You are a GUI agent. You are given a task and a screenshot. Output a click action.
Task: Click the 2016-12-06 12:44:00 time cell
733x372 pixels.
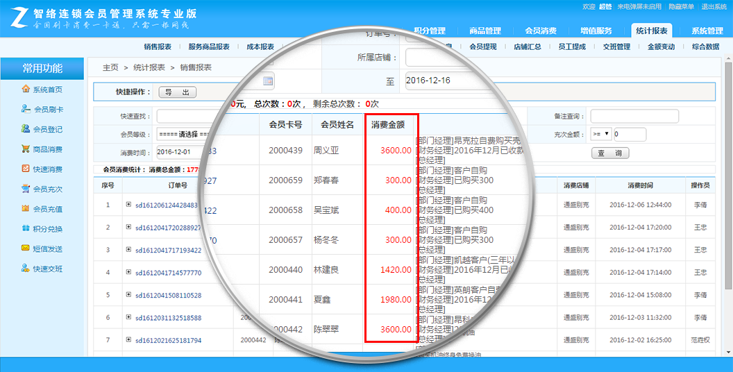pyautogui.click(x=641, y=205)
